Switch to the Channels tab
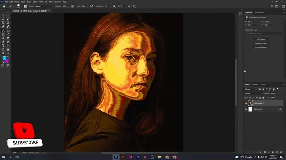This screenshot has width=286, height=160. click(x=255, y=84)
